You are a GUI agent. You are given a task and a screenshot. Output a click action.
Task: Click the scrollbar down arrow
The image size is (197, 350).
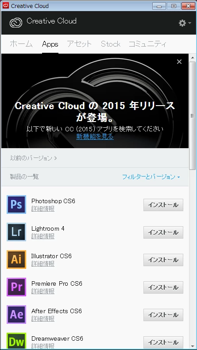click(x=192, y=346)
